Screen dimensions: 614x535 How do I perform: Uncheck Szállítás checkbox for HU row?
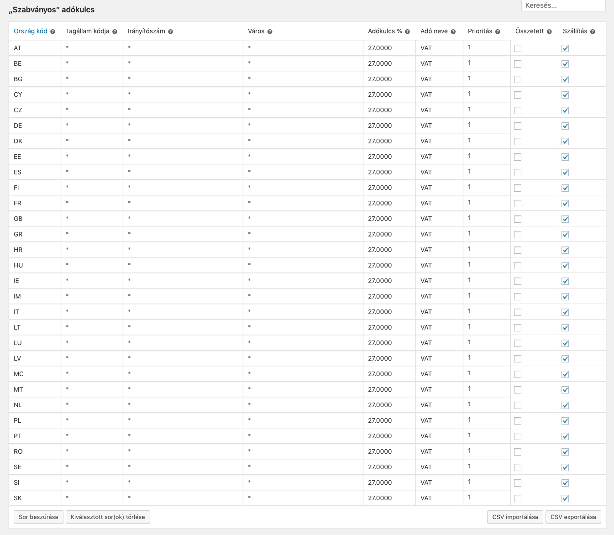[565, 266]
